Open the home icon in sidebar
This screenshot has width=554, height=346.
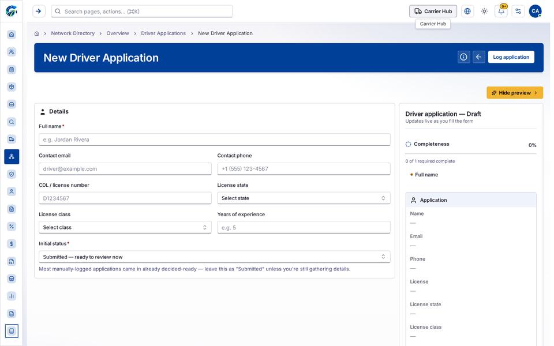(x=12, y=35)
